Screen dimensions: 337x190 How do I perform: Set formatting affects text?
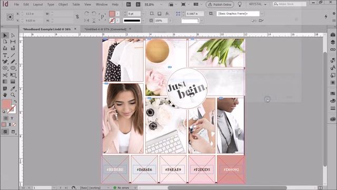[12, 118]
